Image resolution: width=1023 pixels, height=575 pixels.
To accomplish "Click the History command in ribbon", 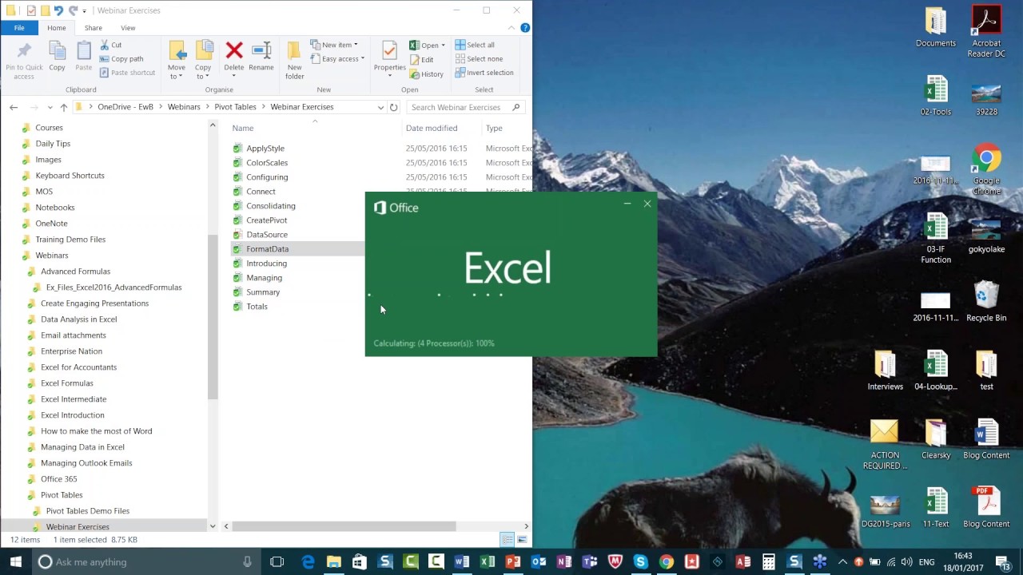I will [427, 74].
